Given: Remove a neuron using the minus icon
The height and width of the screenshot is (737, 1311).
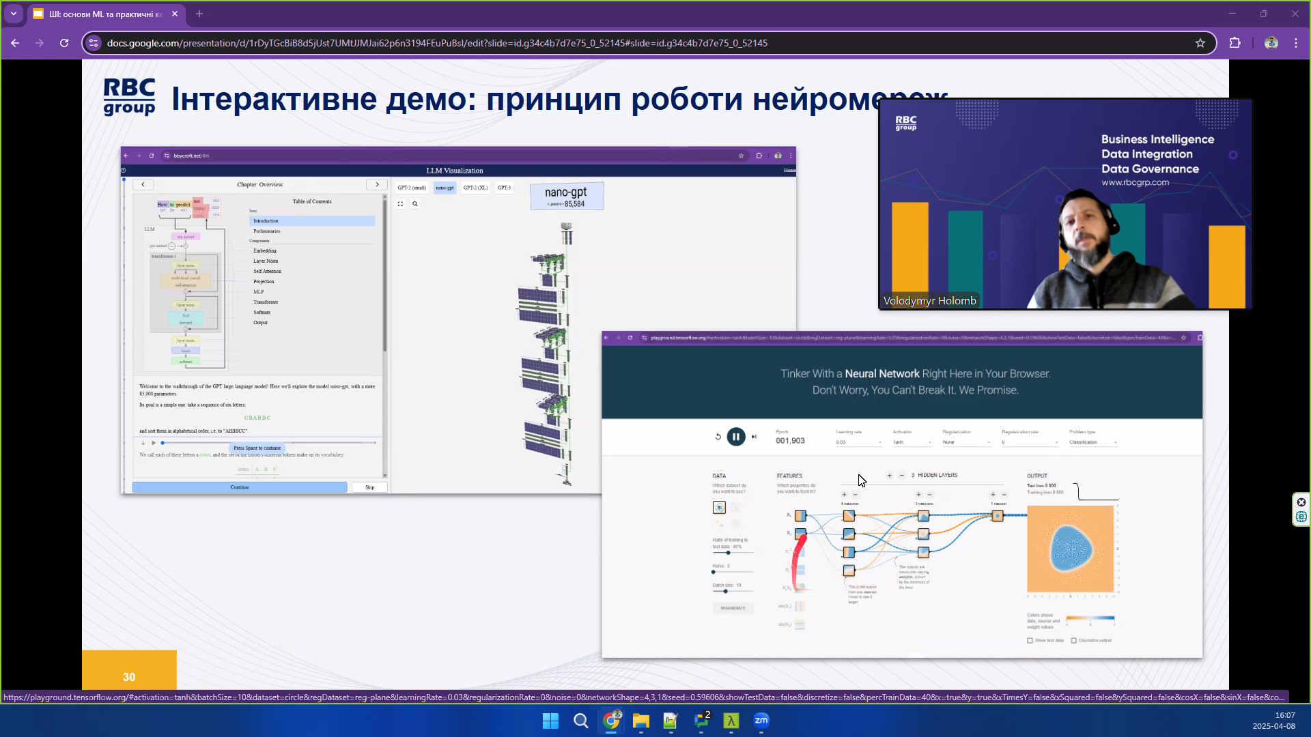Looking at the screenshot, I should tap(854, 495).
